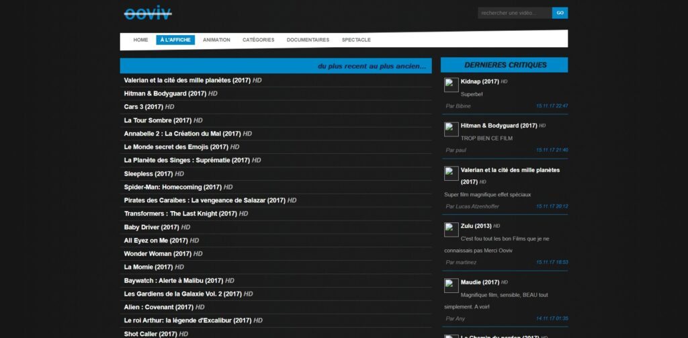Click the timestamp 15.11.17 18:53
Viewport: 688px width, 338px height.
pyautogui.click(x=552, y=263)
